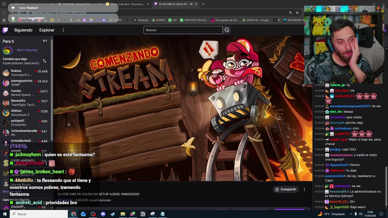Image resolution: width=388 pixels, height=218 pixels.
Task: Click the channel sort arrows icon
Action: [44, 61]
